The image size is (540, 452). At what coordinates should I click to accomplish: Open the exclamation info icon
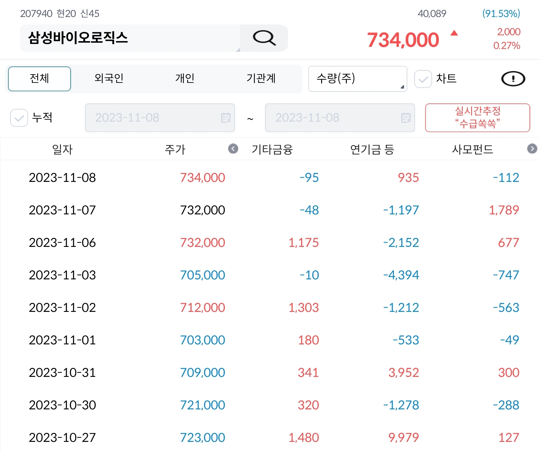(x=513, y=79)
